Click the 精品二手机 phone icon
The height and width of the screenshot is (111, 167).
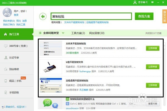click(6, 81)
